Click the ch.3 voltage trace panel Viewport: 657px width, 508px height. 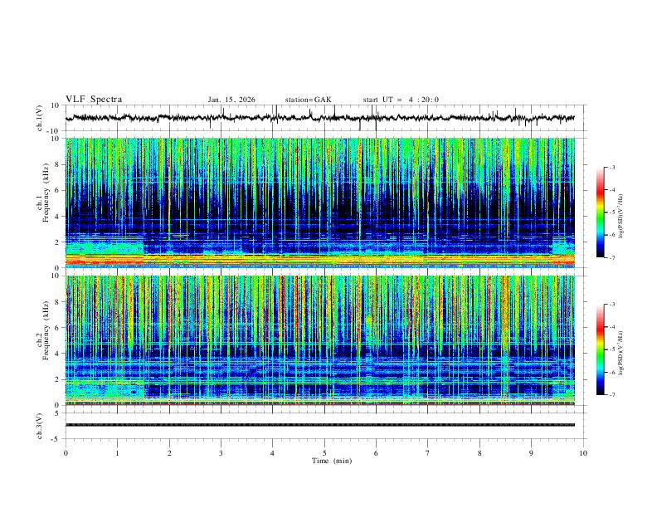tap(325, 426)
